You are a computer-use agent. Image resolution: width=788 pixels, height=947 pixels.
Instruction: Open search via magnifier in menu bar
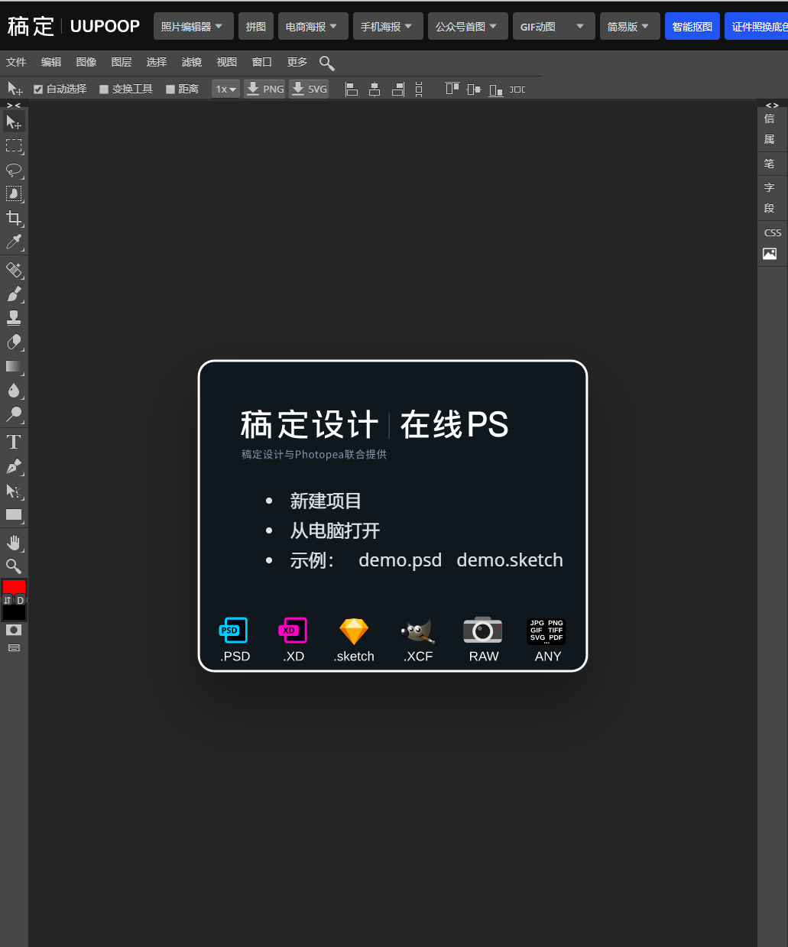(326, 63)
